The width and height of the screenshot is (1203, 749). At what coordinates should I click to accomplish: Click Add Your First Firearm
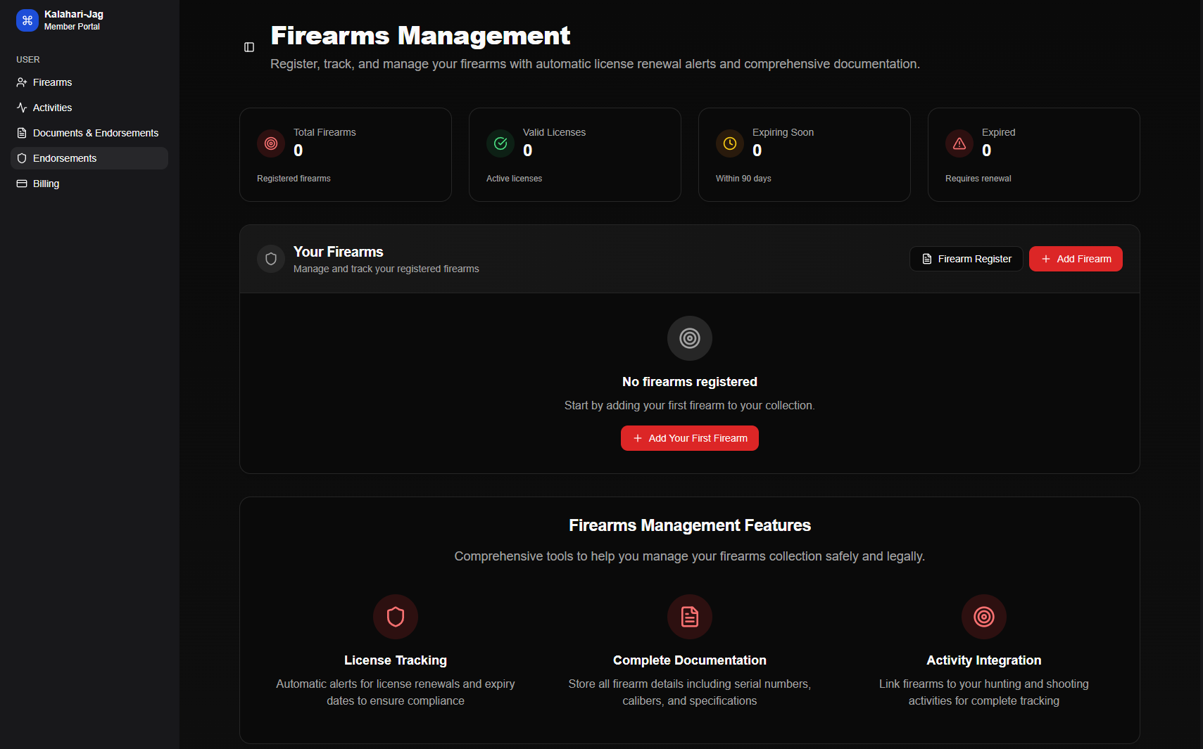(689, 438)
